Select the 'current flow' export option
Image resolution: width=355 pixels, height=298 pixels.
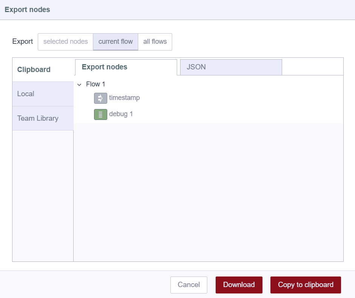116,41
